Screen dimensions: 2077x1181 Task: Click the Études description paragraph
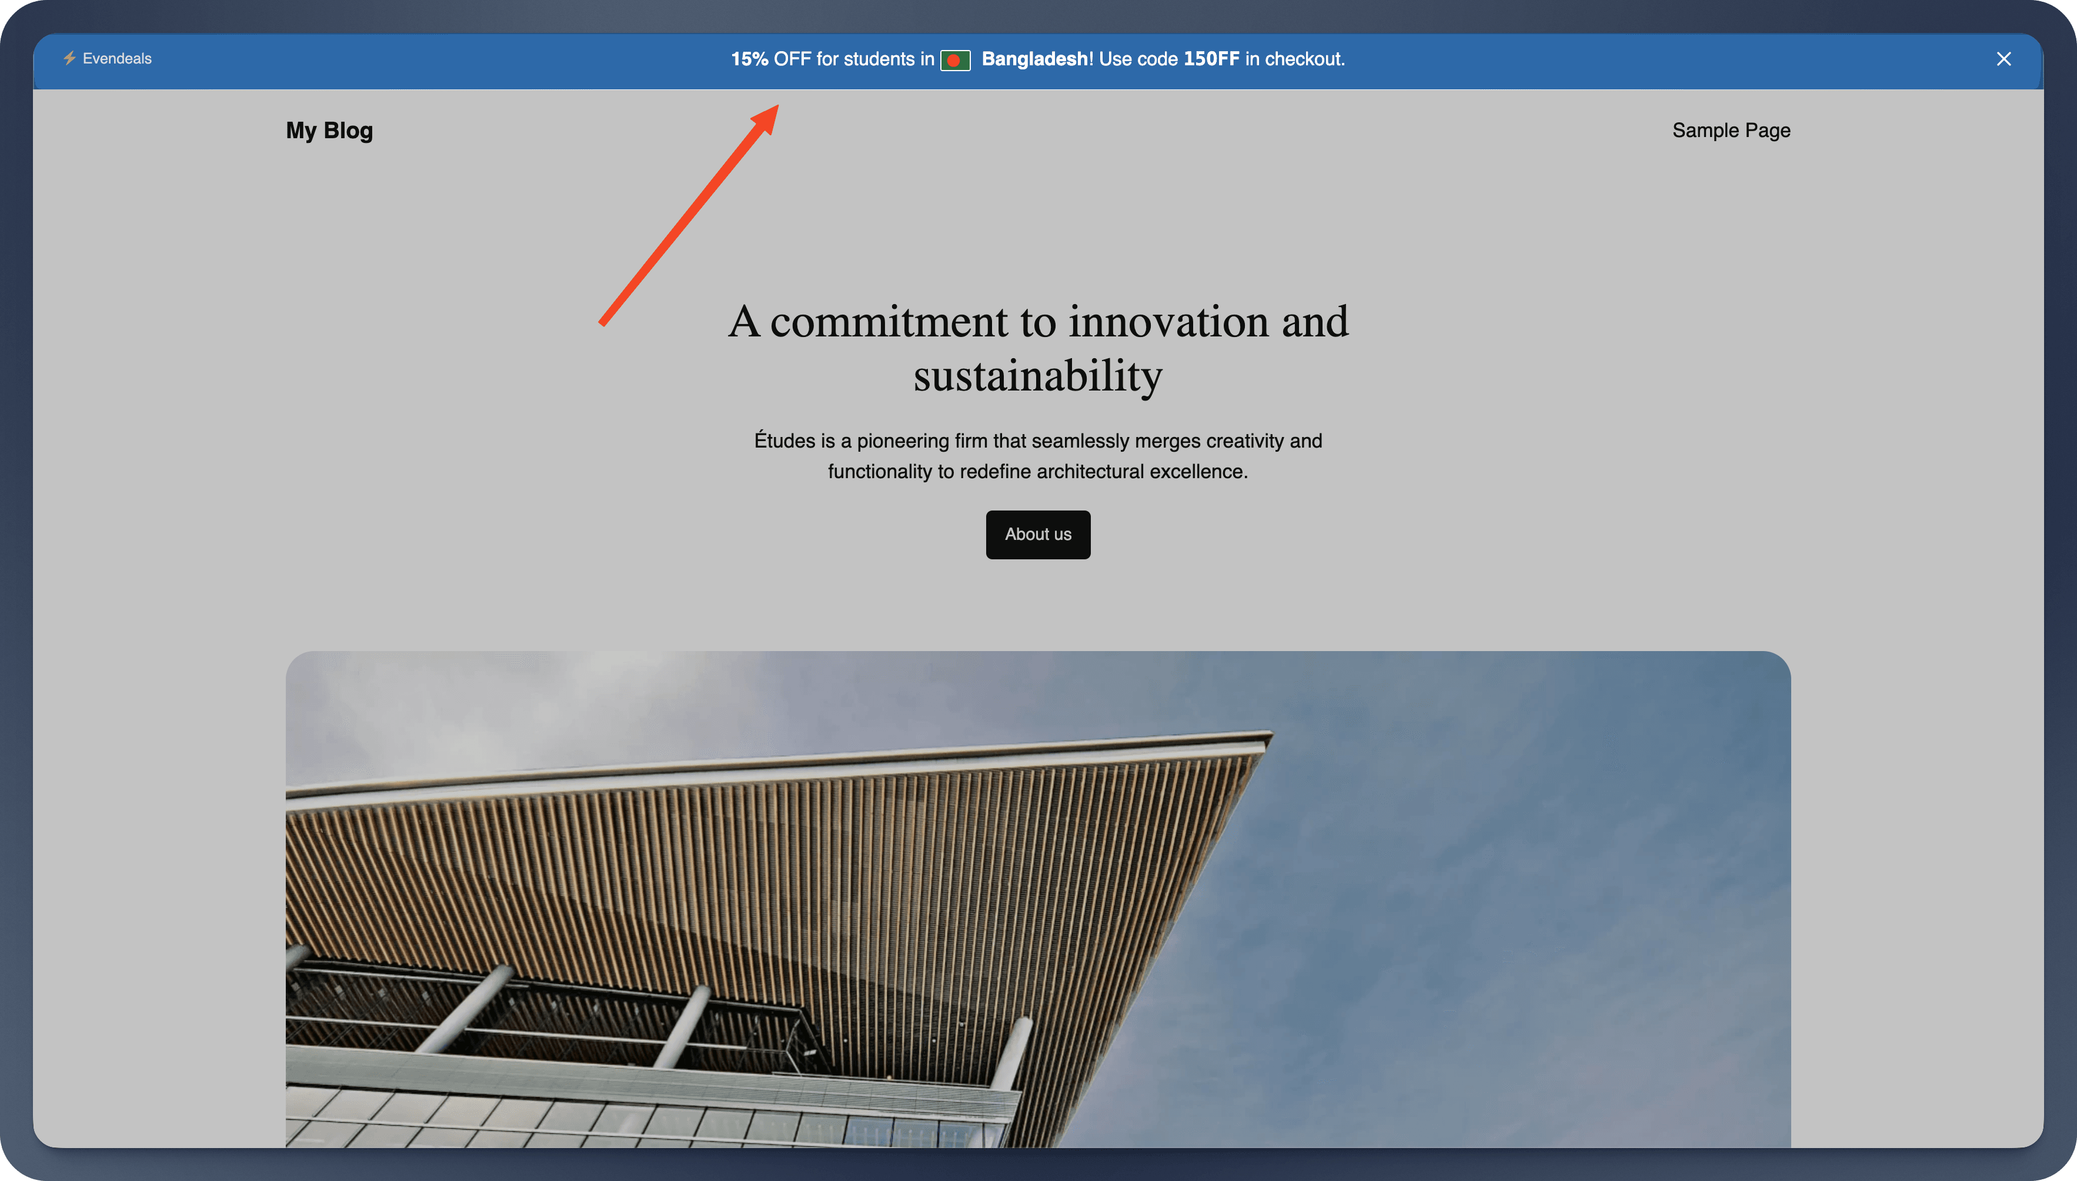(1037, 441)
